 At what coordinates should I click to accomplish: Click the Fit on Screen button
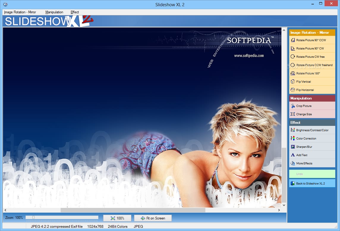(153, 218)
